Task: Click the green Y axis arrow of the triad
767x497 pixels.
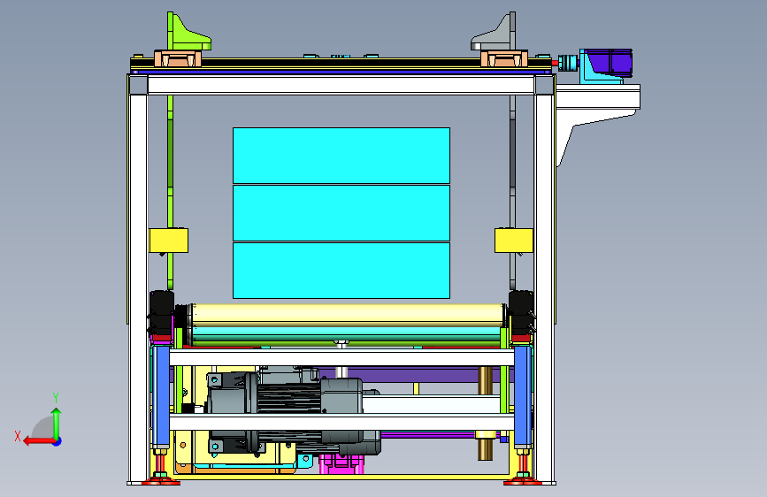Action: click(57, 423)
